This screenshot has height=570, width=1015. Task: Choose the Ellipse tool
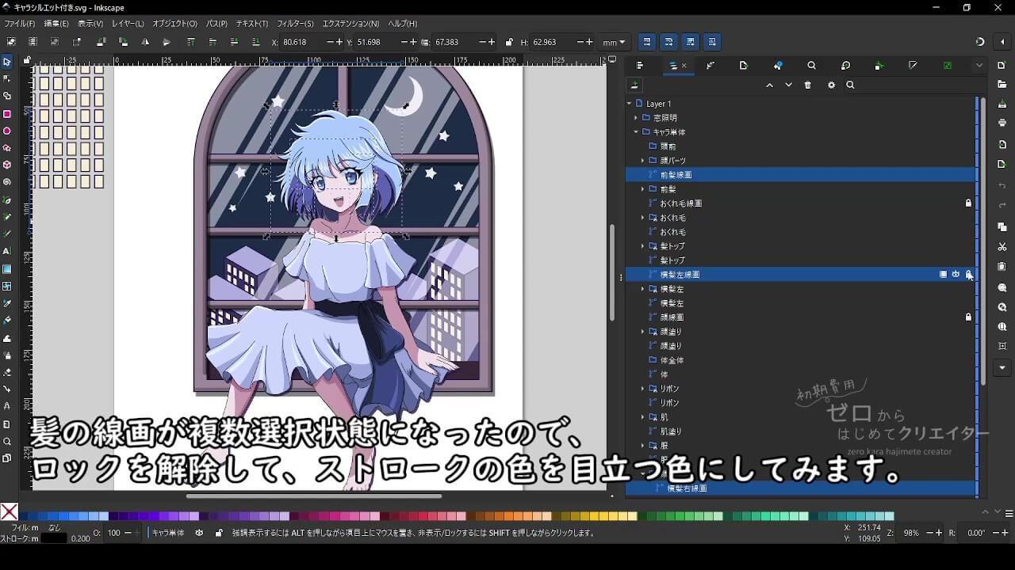click(7, 131)
